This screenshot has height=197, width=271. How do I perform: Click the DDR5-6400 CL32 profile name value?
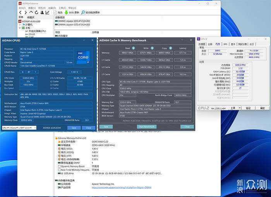point(100,142)
